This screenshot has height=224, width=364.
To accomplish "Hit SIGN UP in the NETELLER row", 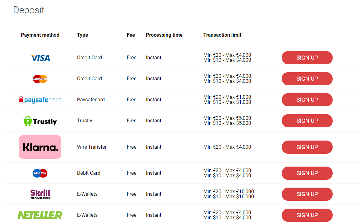I will pyautogui.click(x=307, y=215).
